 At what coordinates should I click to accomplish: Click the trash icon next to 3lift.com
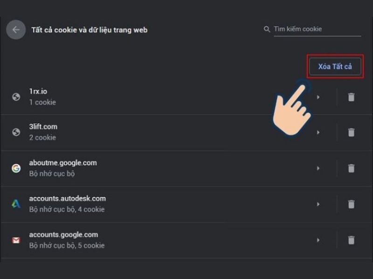[351, 132]
